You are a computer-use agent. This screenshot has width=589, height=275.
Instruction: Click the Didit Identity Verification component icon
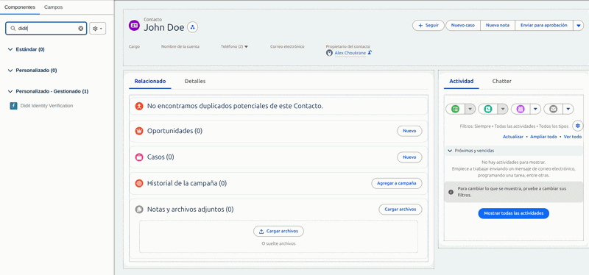click(13, 106)
